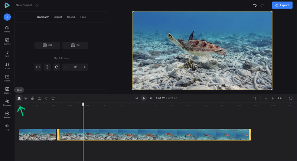Screen dimensions: 297x161
Task: Click the New project title
Action: click(x=24, y=5)
